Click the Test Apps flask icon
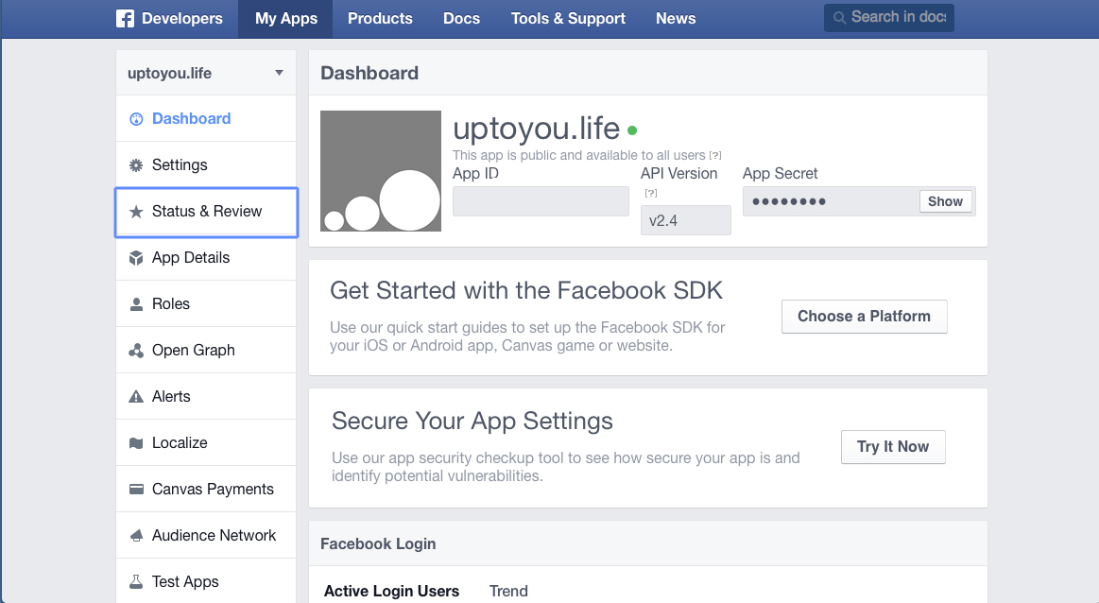Viewport: 1099px width, 603px height. (x=136, y=582)
